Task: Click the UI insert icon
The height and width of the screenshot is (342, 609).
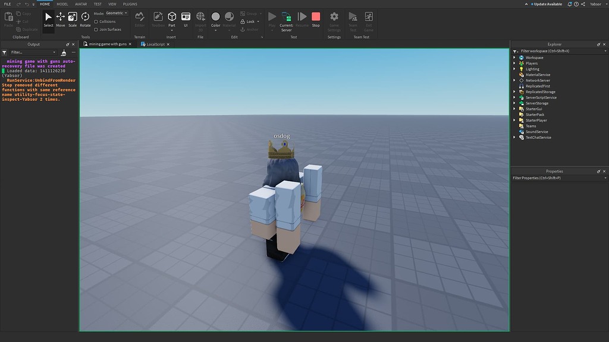Action: pos(186,18)
